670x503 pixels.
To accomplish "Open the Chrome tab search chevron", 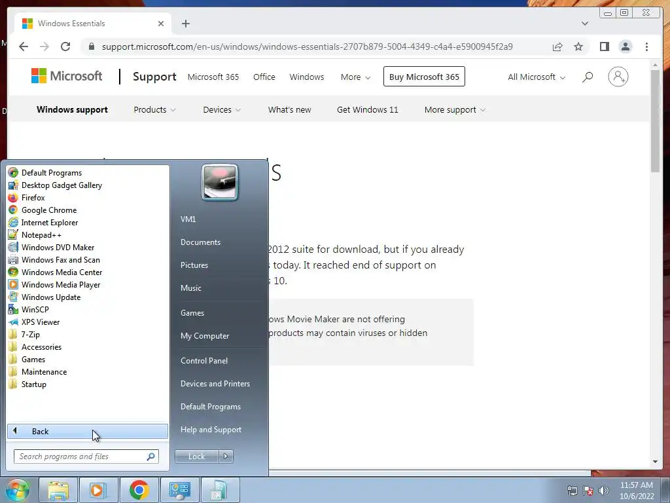I will [x=584, y=24].
